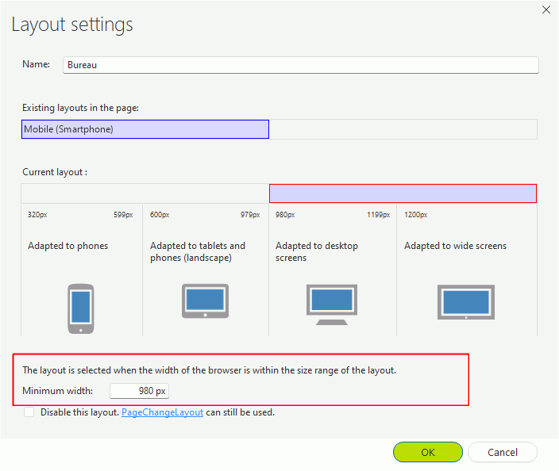Choose the Adapted to desktop screens range
The width and height of the screenshot is (559, 471).
point(333,270)
